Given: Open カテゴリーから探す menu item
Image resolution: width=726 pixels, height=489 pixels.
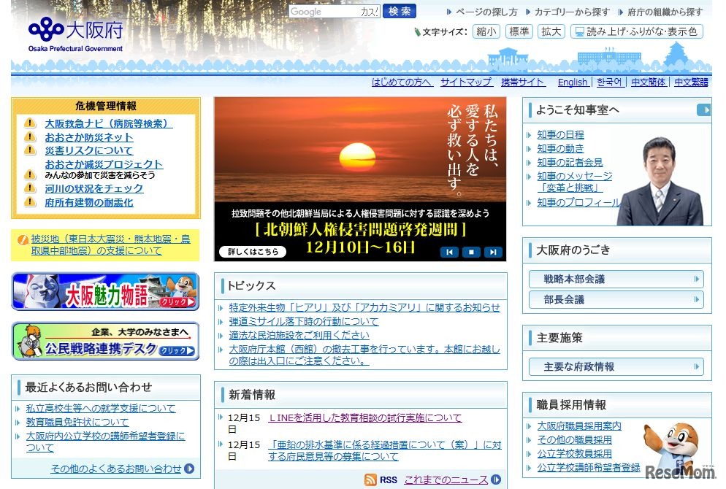Looking at the screenshot, I should pyautogui.click(x=572, y=12).
